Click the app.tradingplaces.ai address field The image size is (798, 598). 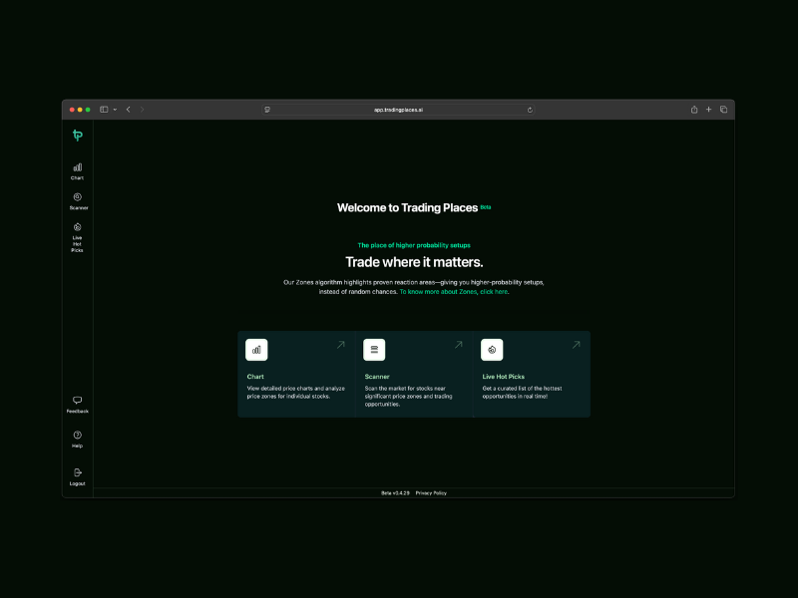click(x=398, y=110)
